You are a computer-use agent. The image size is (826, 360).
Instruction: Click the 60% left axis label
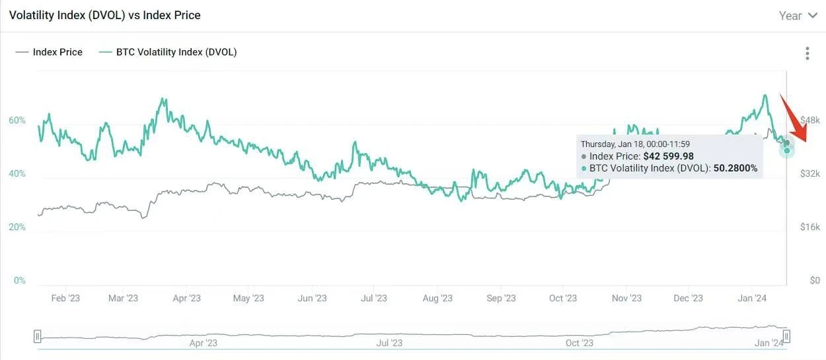(x=17, y=121)
